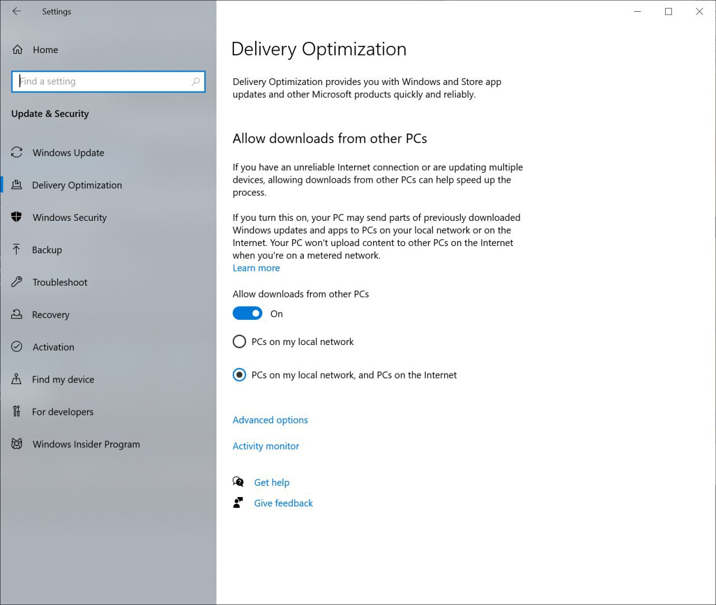
Task: Click the Get help link
Action: [x=272, y=483]
